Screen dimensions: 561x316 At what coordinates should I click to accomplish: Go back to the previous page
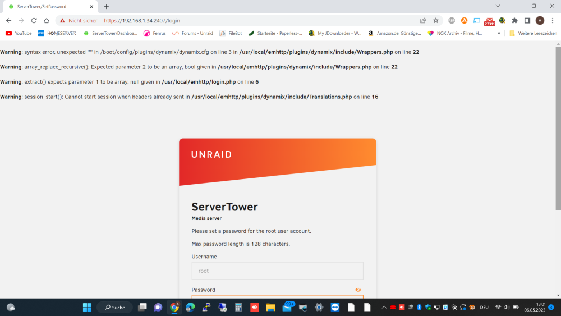(8, 20)
